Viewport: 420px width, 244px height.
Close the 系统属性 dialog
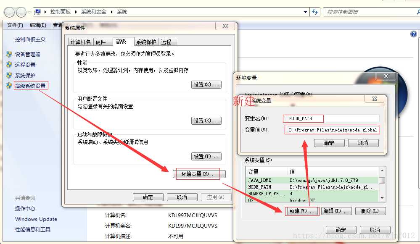click(x=225, y=26)
